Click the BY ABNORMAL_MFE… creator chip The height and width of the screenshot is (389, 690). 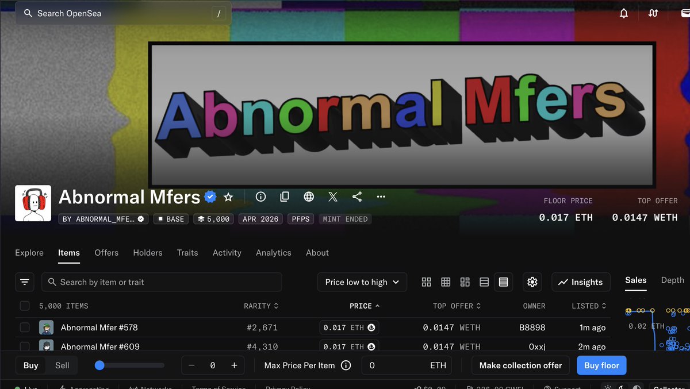103,219
